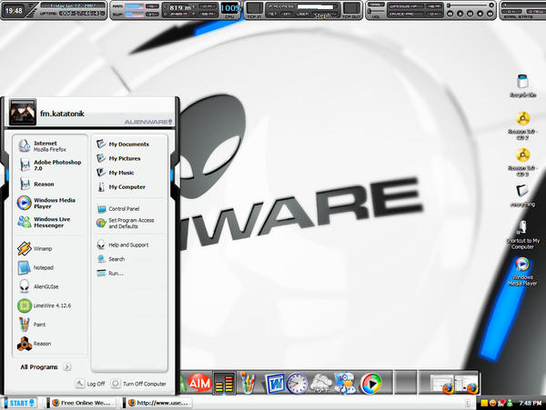Open Set Program Access and Defaults
The width and height of the screenshot is (546, 410).
125,224
